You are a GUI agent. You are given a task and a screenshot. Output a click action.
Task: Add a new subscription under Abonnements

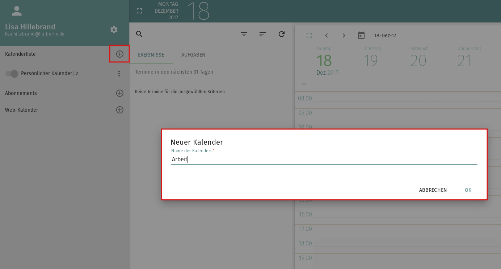click(x=119, y=93)
